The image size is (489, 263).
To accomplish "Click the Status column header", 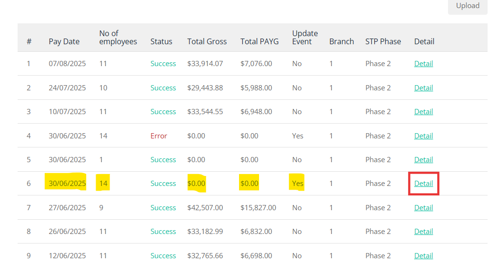I will [161, 41].
